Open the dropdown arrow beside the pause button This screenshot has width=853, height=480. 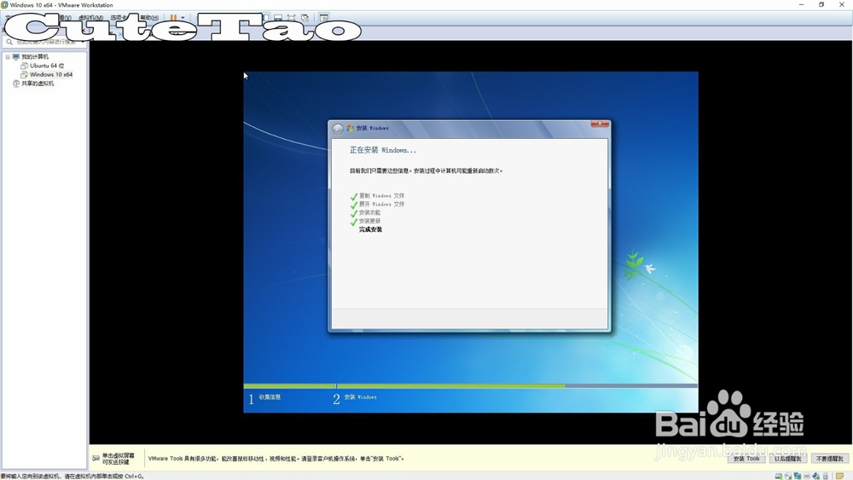(x=183, y=17)
